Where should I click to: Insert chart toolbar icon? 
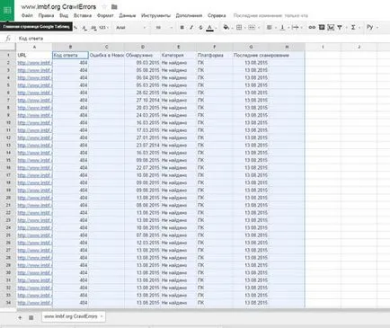331,28
